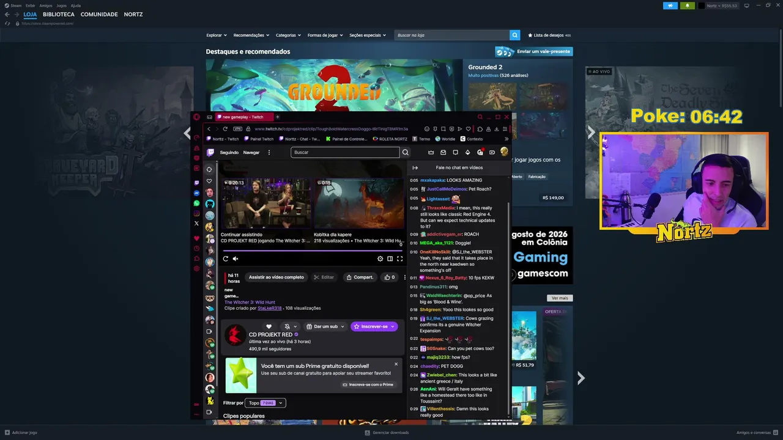Open Twitch search magnifier button
The width and height of the screenshot is (783, 440).
coord(405,152)
